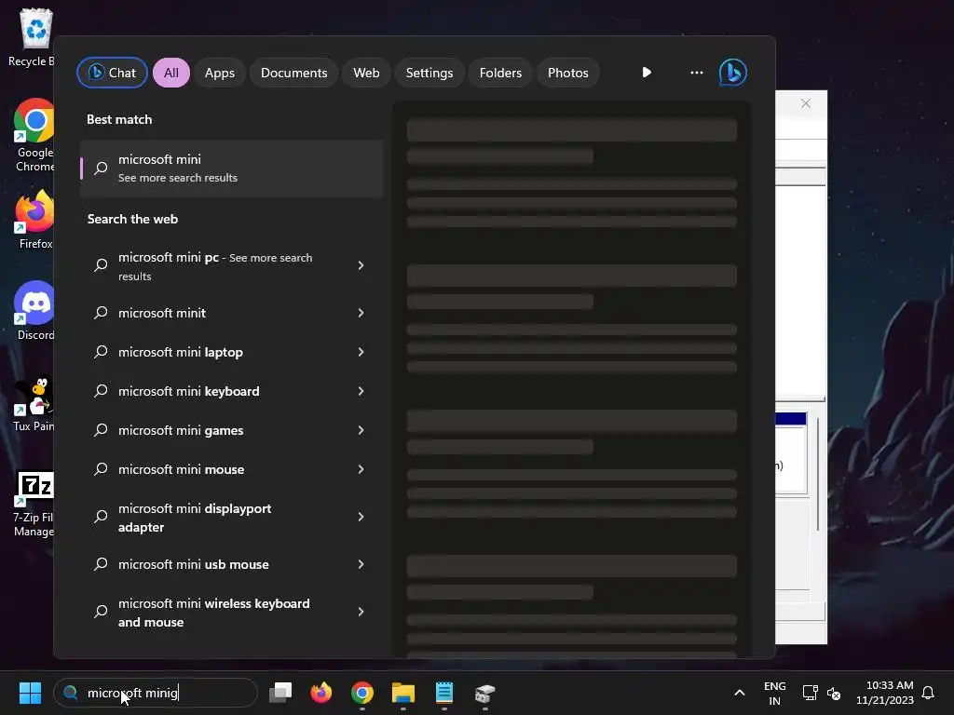Screen dimensions: 954x715
Task: Open the network status tray icon
Action: 810,693
